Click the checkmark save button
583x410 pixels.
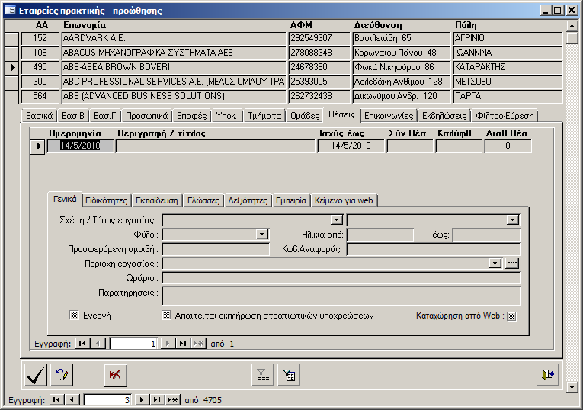point(35,374)
